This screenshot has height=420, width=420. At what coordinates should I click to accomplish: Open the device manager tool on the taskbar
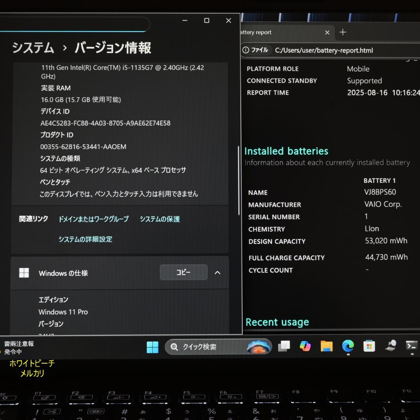point(390,346)
